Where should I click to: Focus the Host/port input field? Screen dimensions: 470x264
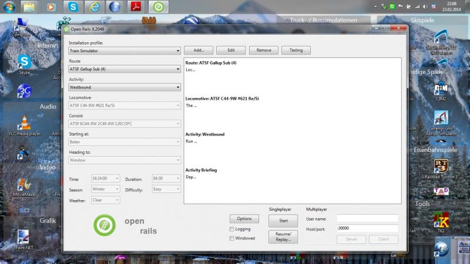(x=368, y=228)
